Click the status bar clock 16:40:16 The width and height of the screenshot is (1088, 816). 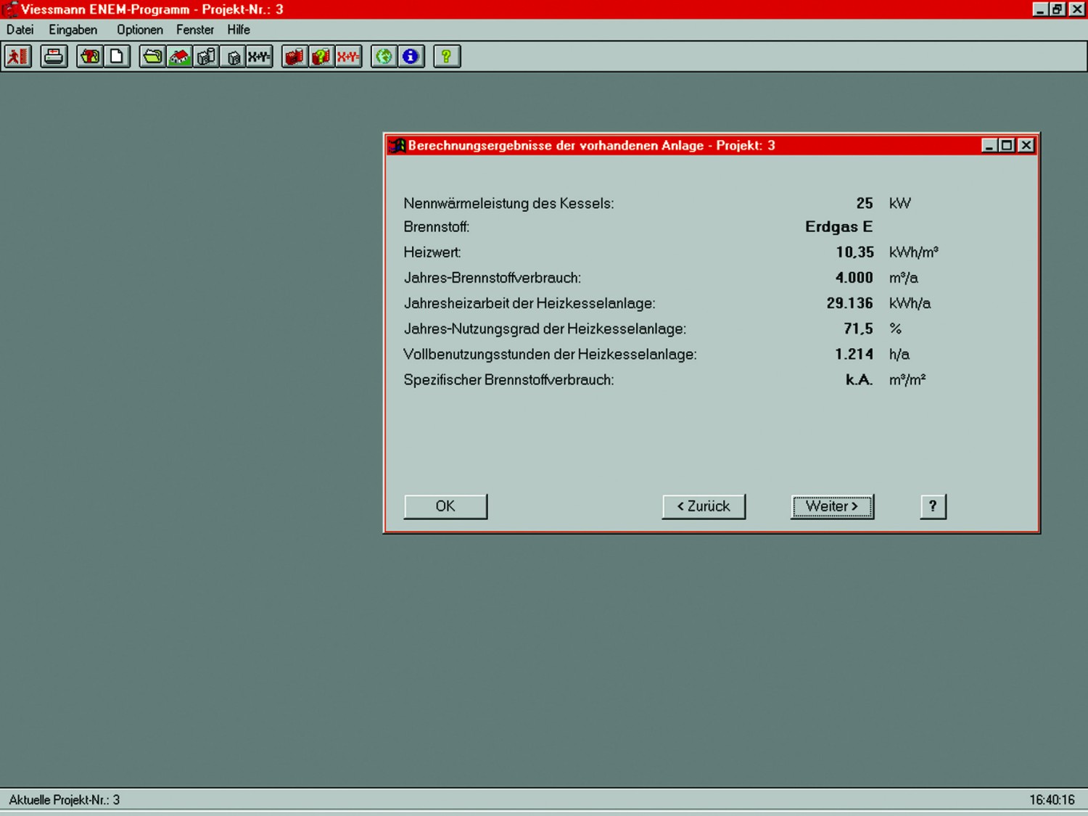click(x=1052, y=799)
